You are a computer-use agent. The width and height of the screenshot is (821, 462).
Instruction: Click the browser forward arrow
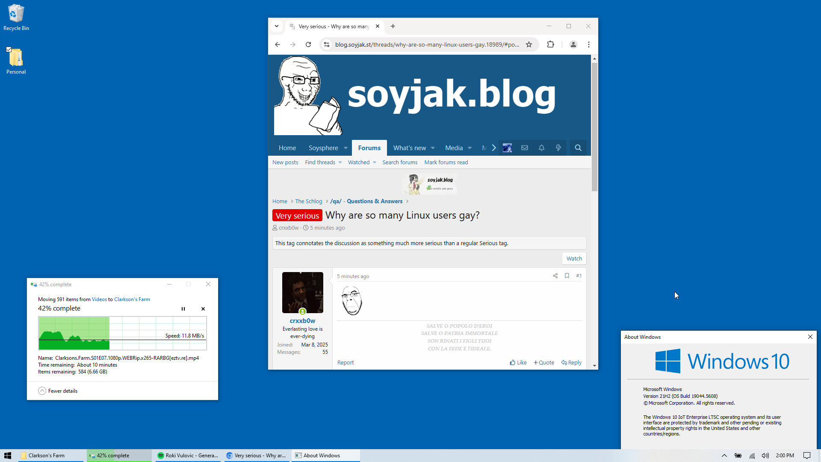coord(293,44)
